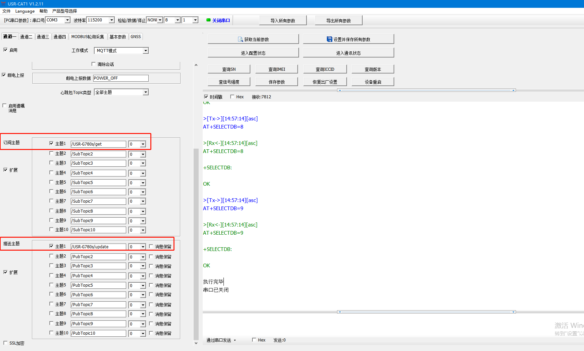Click the USR-CAT1 app icon in title bar

pyautogui.click(x=3, y=4)
